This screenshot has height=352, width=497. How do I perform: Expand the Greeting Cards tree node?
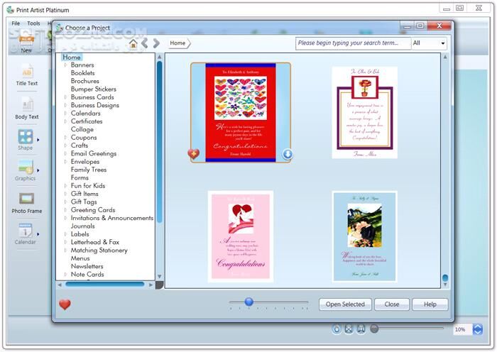[65, 210]
